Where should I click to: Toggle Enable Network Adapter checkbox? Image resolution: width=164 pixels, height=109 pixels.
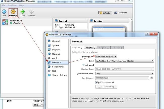(x=73, y=52)
